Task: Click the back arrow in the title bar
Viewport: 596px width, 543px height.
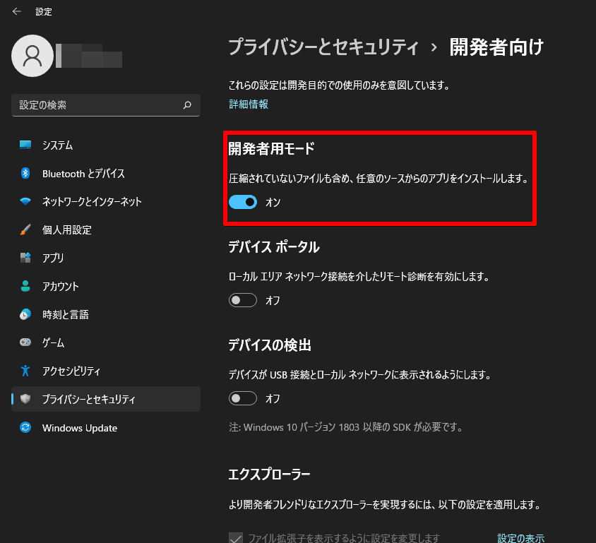Action: tap(17, 12)
